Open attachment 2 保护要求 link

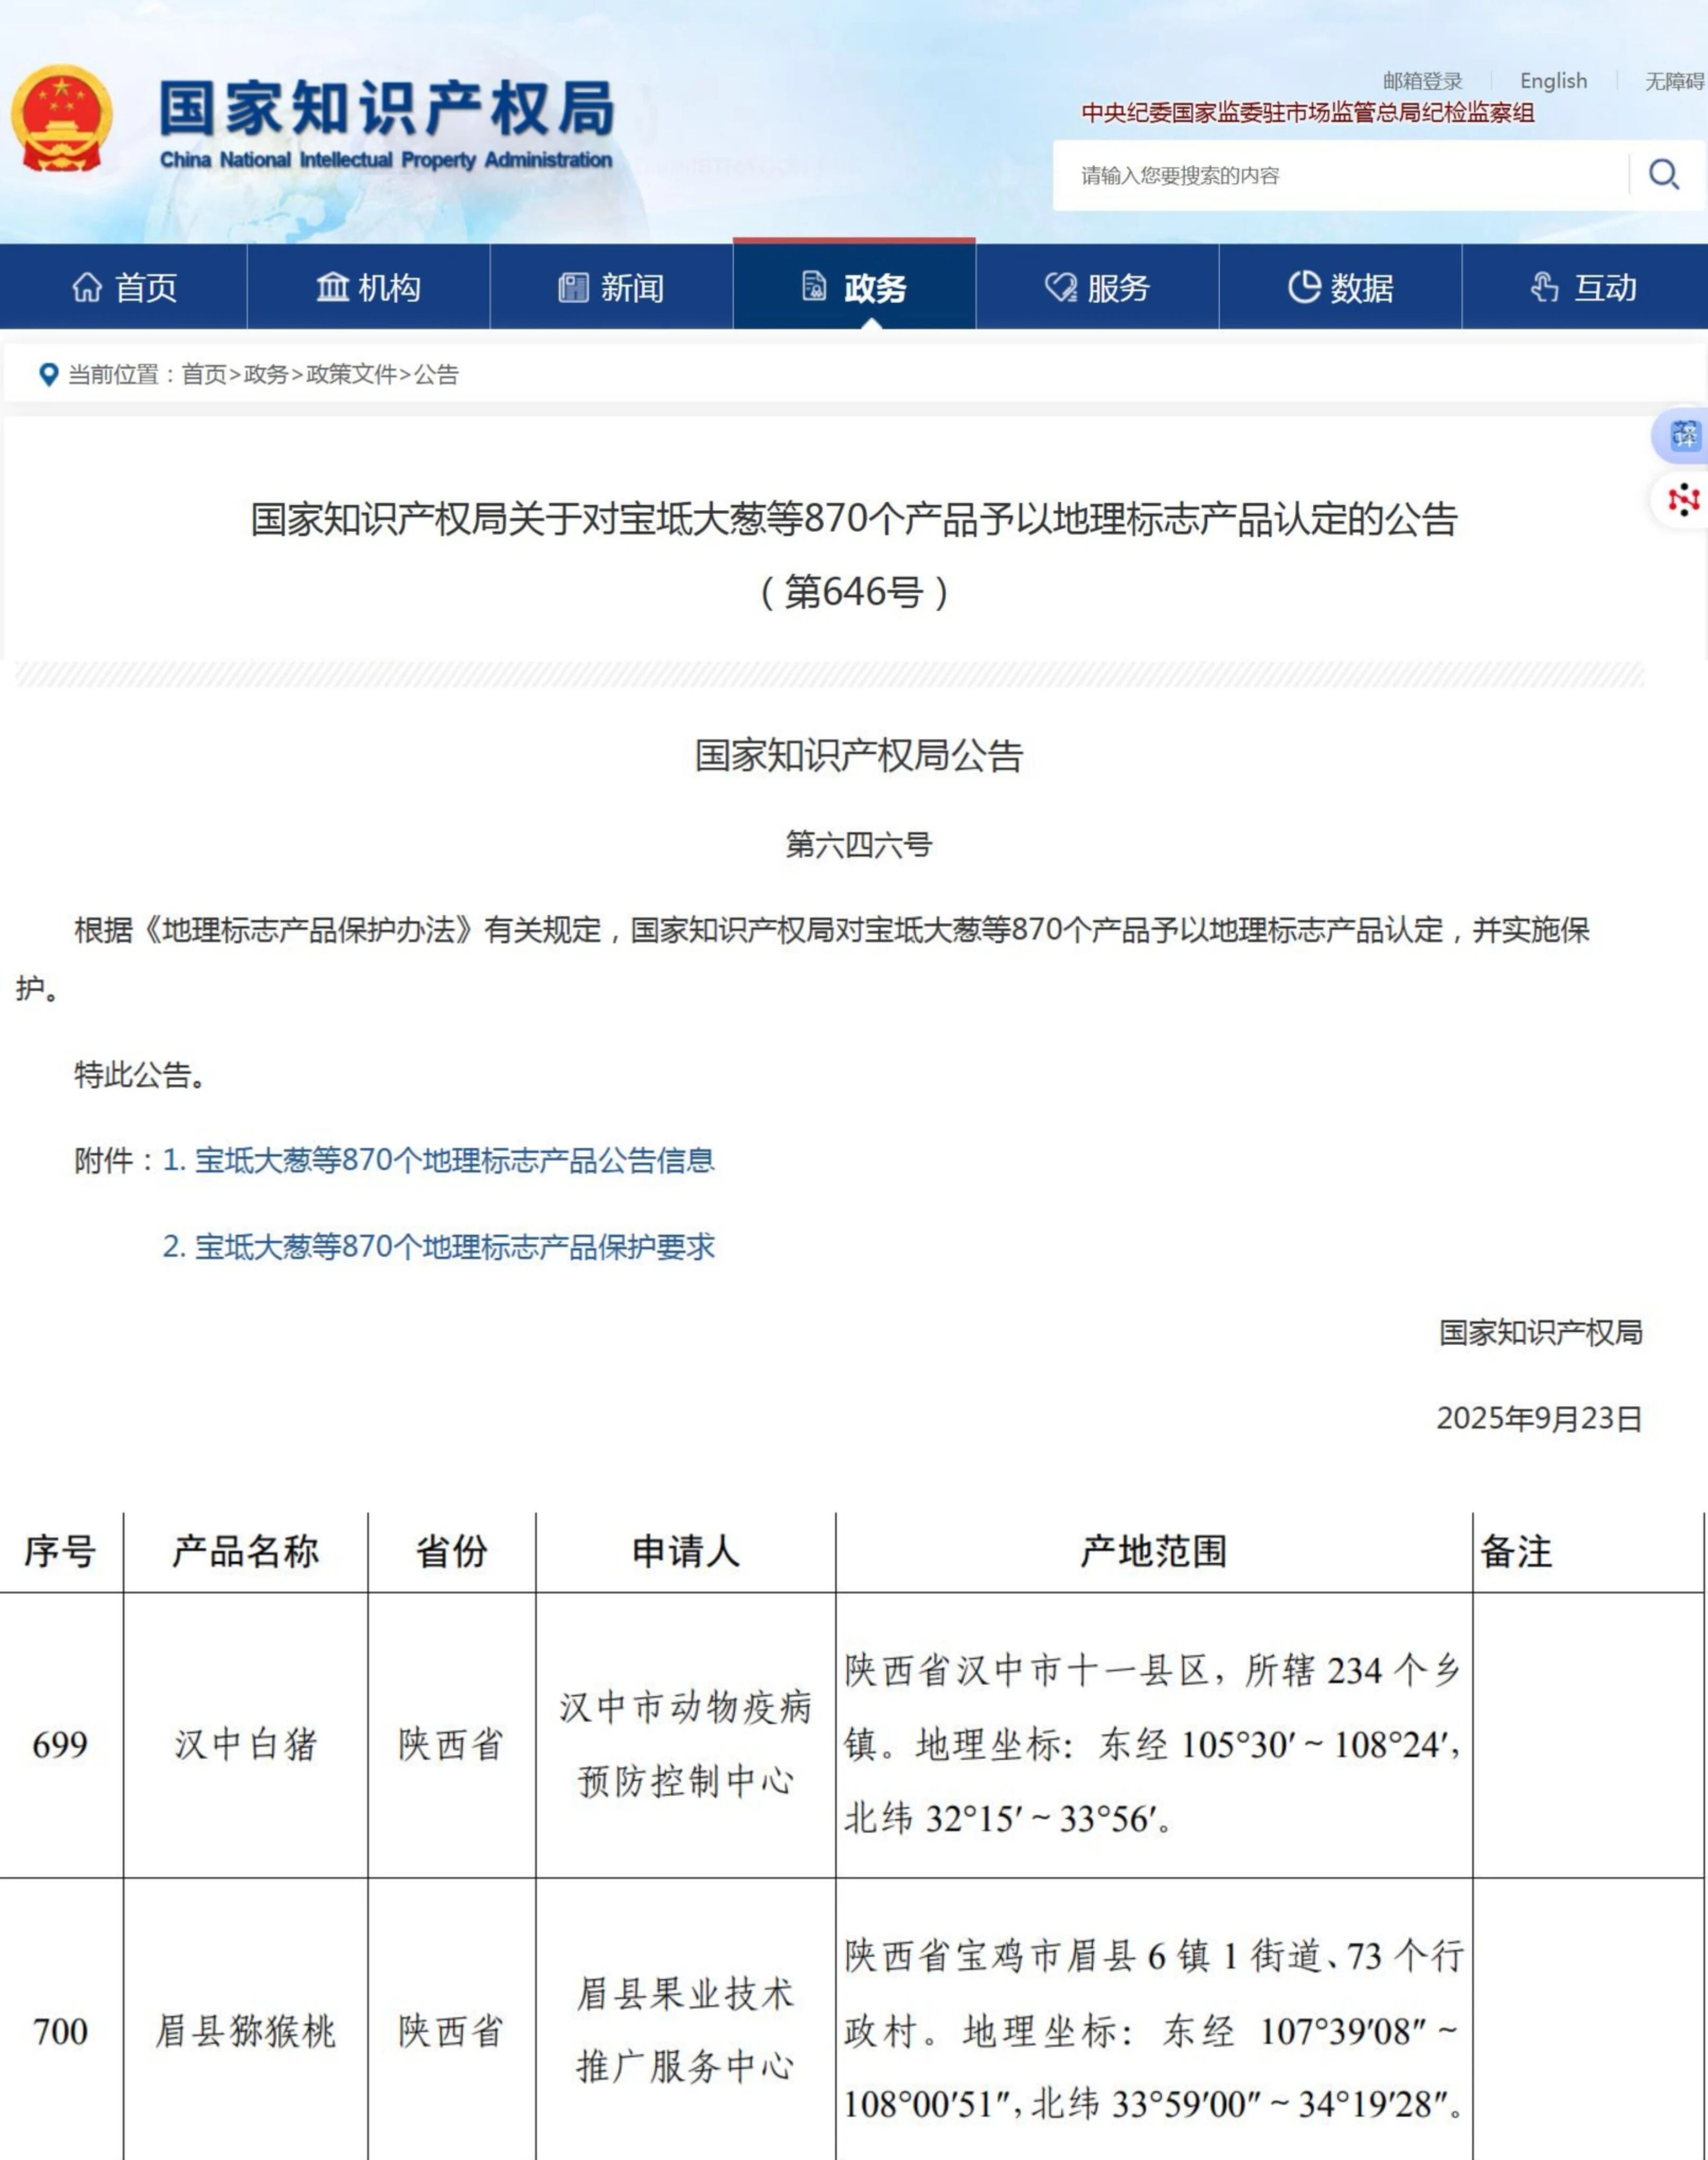pyautogui.click(x=438, y=1247)
